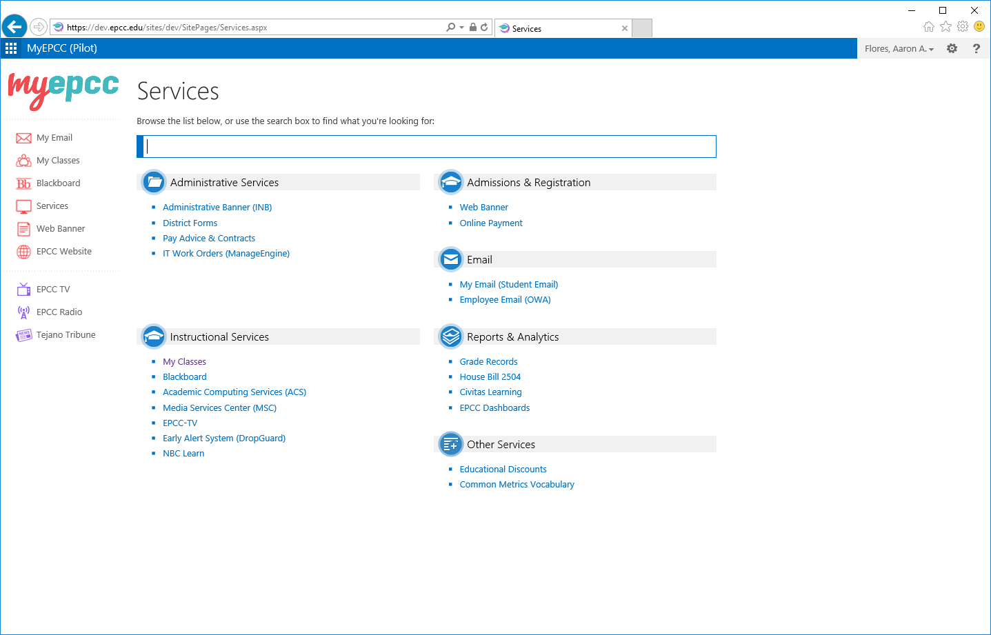Click the Administrative Services folder icon
The height and width of the screenshot is (635, 991).
[x=154, y=182]
